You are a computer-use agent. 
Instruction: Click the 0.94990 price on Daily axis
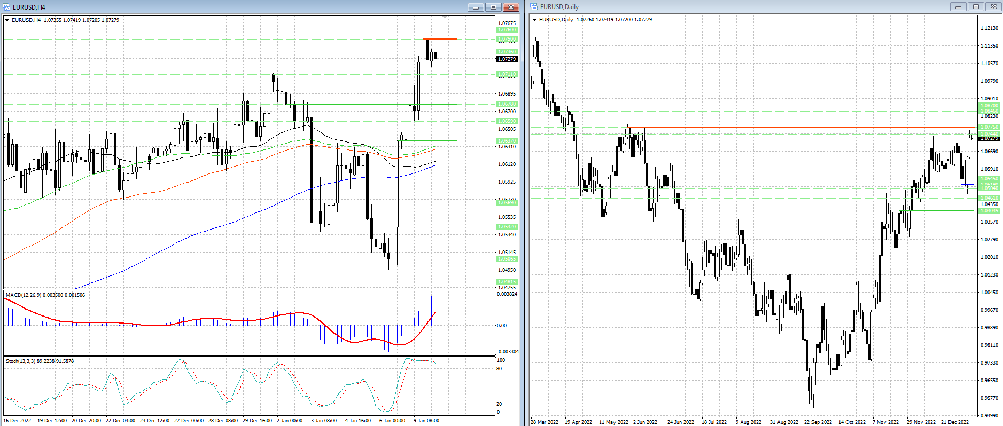click(x=989, y=416)
